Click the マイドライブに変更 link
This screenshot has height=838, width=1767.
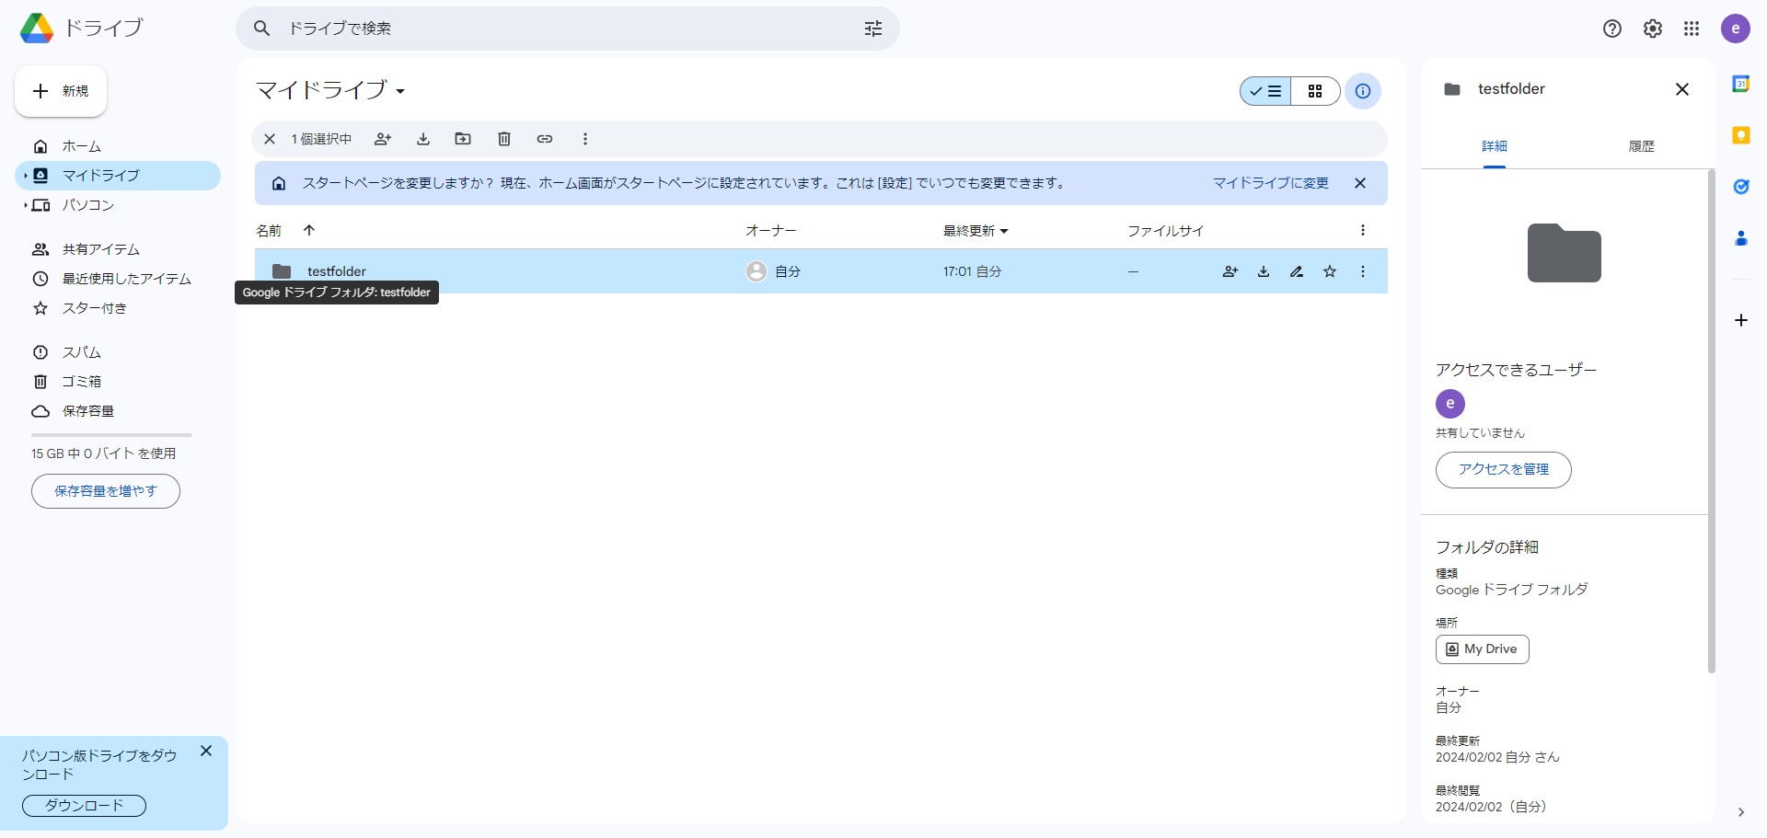[1270, 183]
